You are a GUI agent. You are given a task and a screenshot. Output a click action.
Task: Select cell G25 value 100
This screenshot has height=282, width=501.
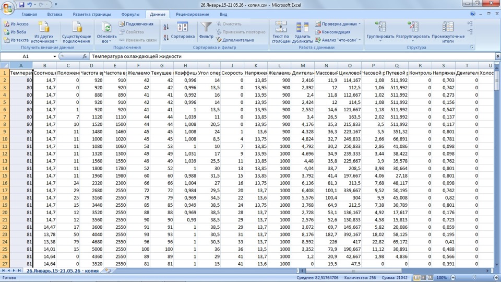[162, 249]
